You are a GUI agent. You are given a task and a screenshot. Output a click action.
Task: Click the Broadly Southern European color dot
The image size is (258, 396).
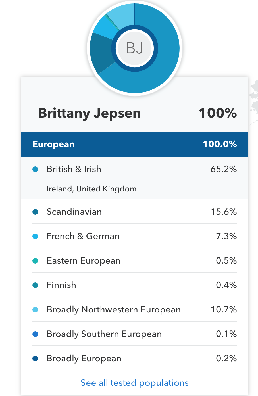click(x=36, y=334)
